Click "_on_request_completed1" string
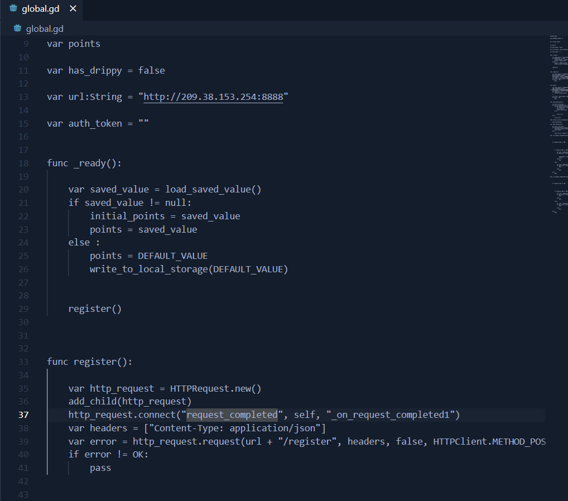Viewport: 568px width, 501px height. [391, 415]
